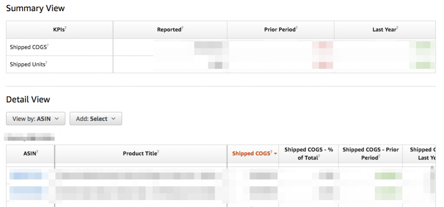Click help icon beside Shipped Units KPI row

tap(46, 63)
